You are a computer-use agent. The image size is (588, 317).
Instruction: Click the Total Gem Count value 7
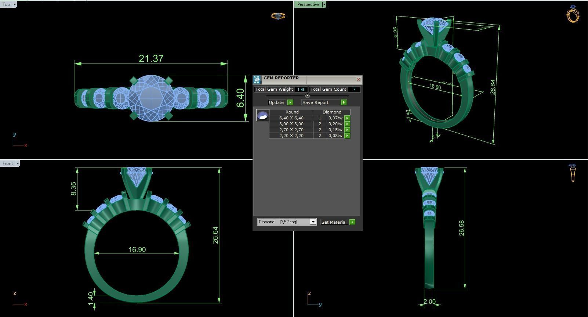[x=354, y=89]
